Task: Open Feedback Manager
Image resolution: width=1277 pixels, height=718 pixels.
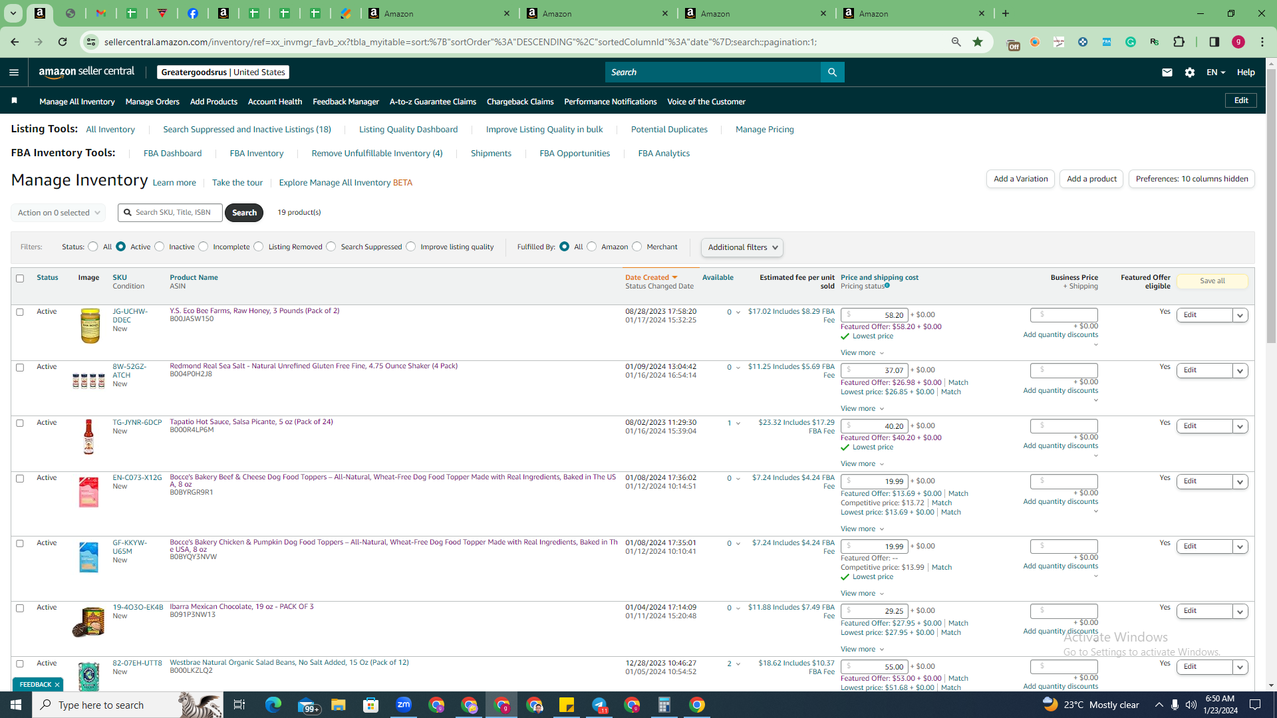Action: (x=346, y=102)
